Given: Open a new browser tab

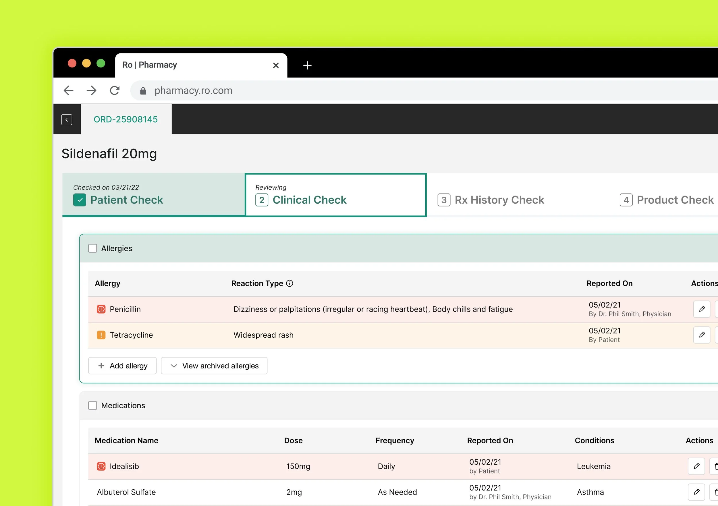Looking at the screenshot, I should point(307,65).
